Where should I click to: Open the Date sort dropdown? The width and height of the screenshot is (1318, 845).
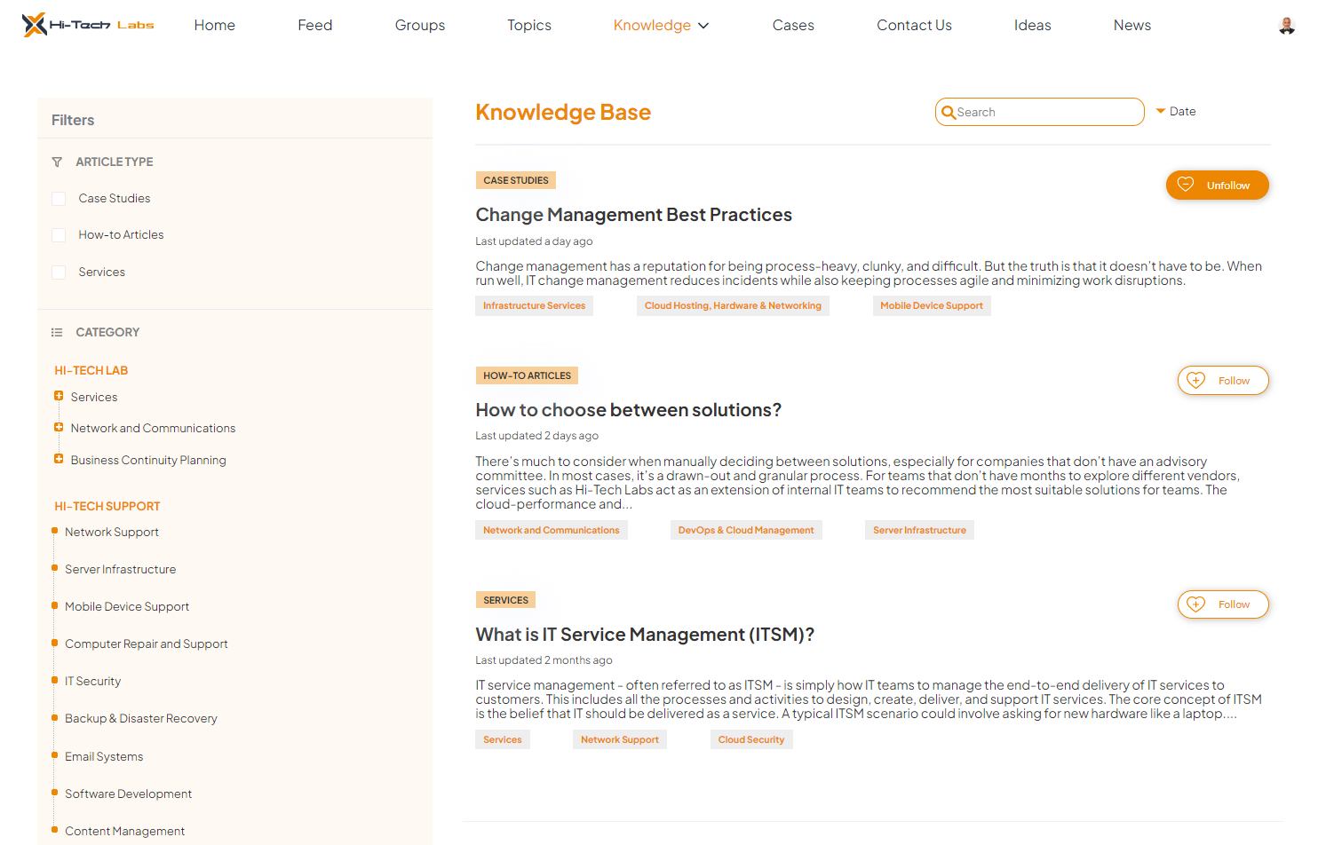pos(1176,111)
